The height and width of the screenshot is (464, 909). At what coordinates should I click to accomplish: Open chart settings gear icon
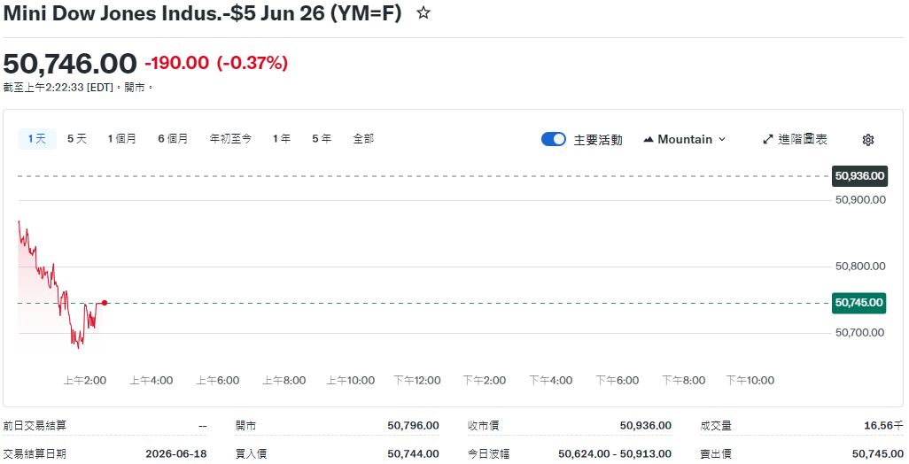coord(868,140)
